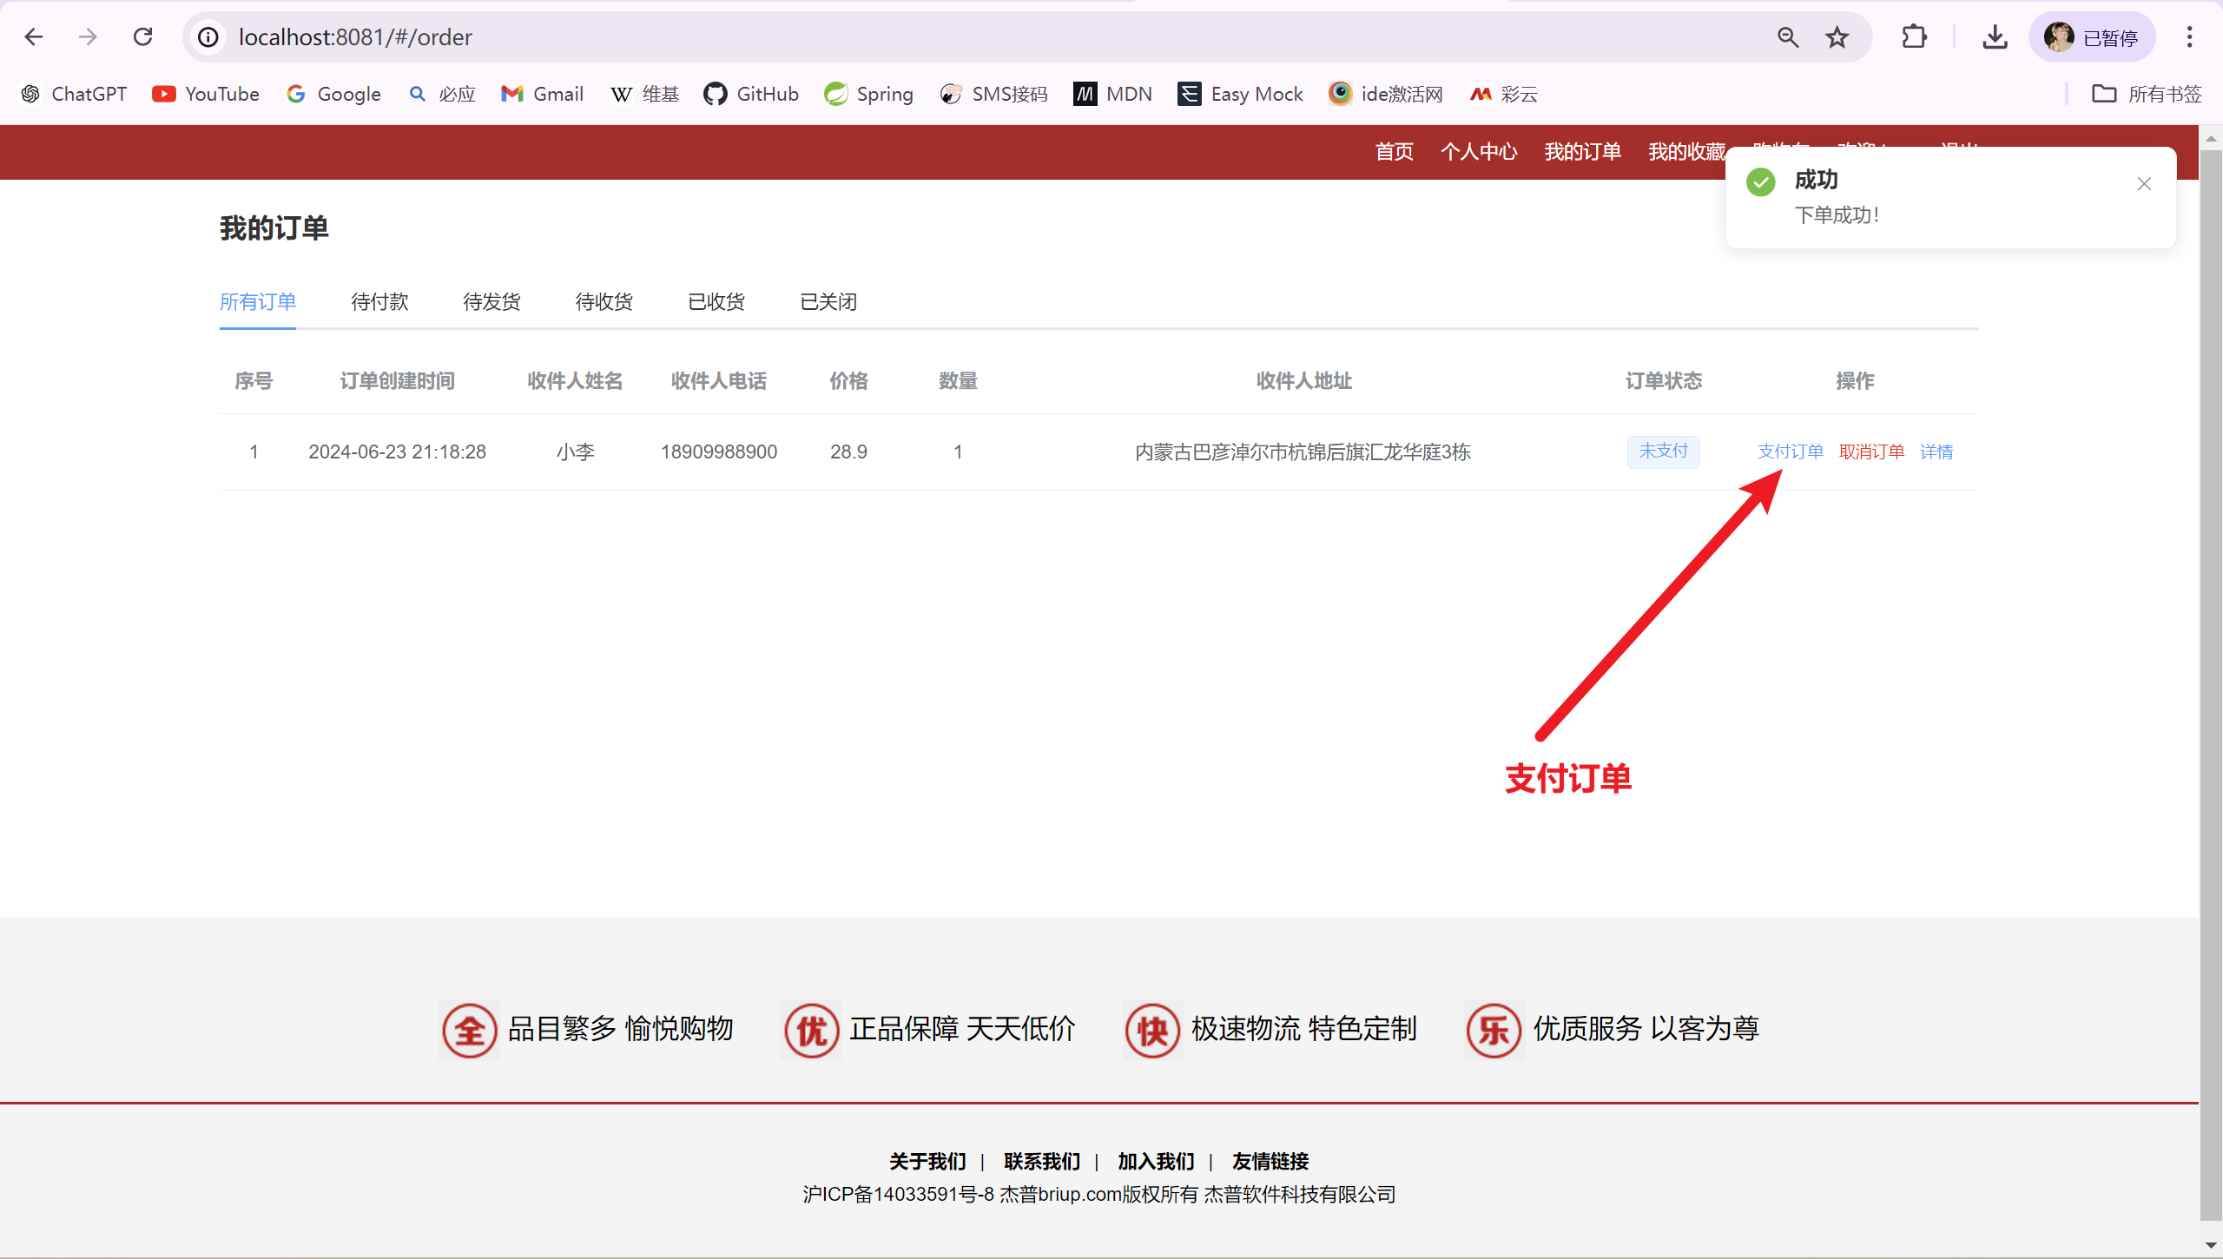Select the 已关闭 orders tab
Screen dimensions: 2223x1259
pos(828,301)
